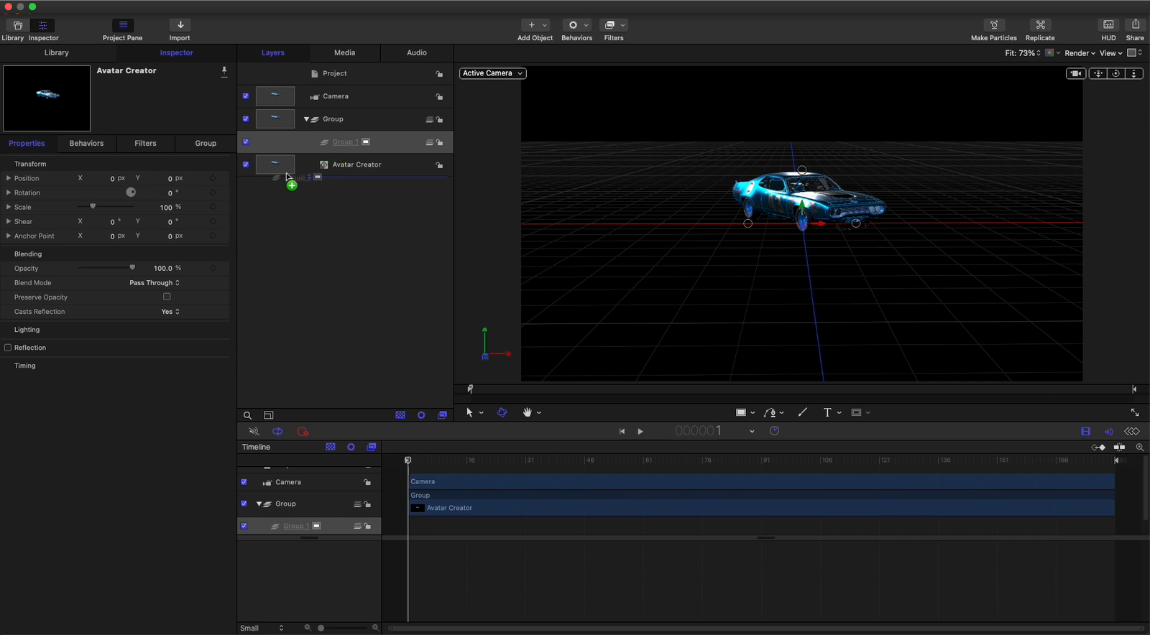Open the Inspector toolbar button

42,25
